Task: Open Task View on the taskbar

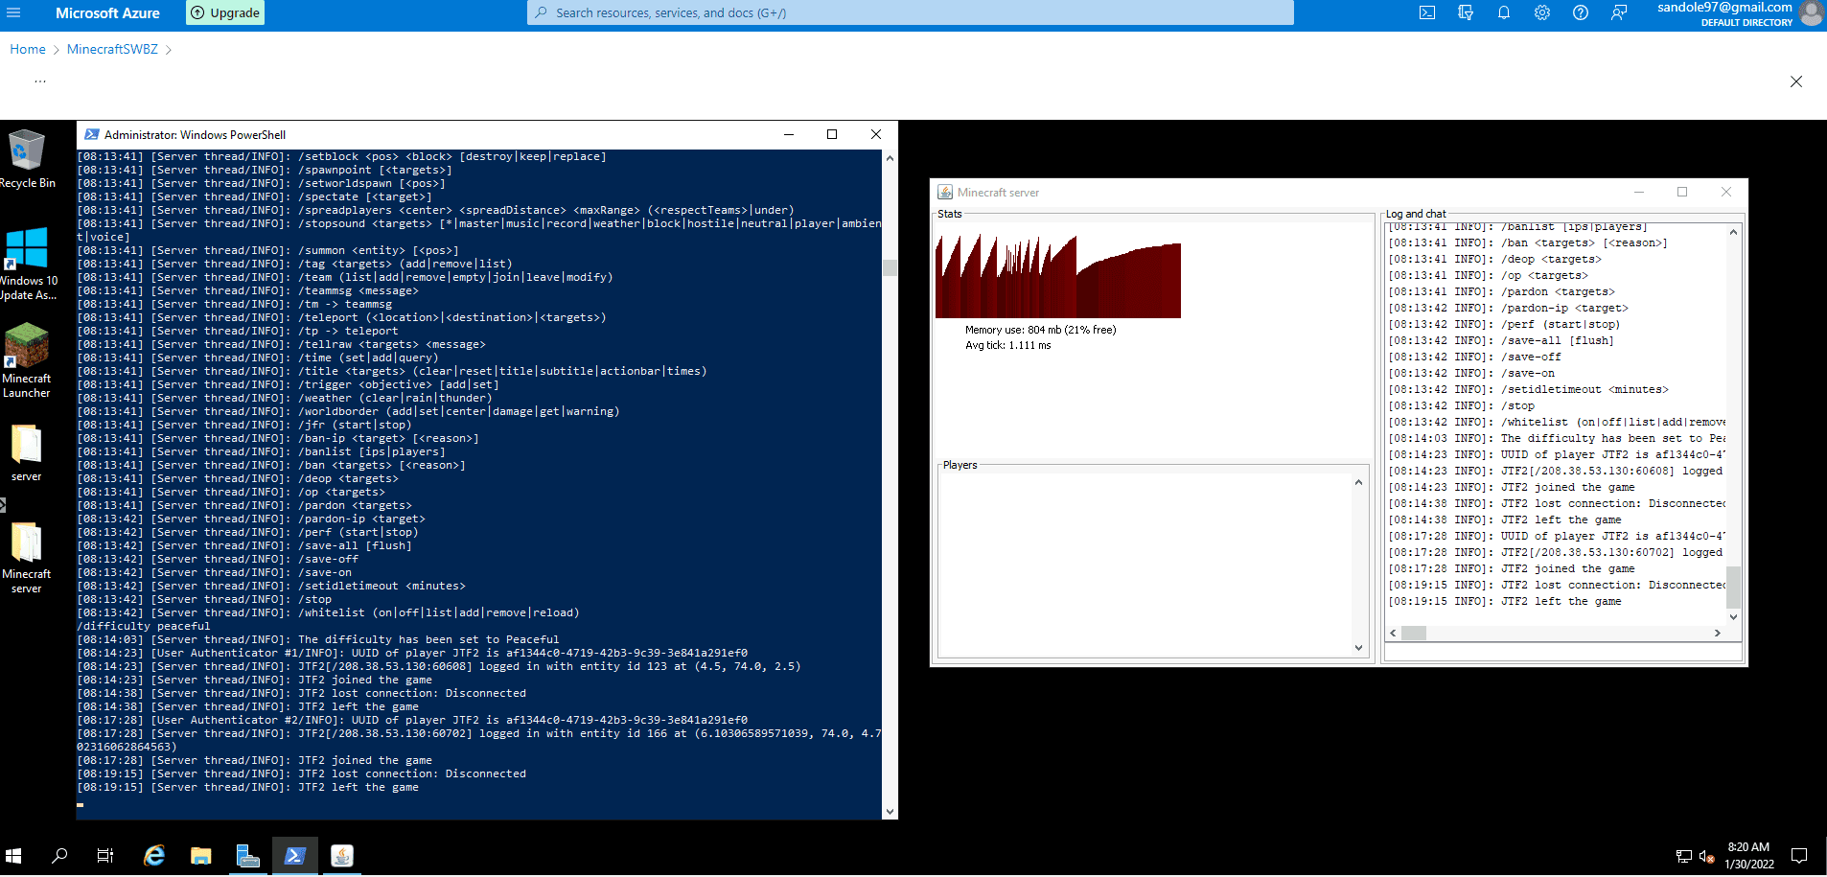Action: point(105,855)
